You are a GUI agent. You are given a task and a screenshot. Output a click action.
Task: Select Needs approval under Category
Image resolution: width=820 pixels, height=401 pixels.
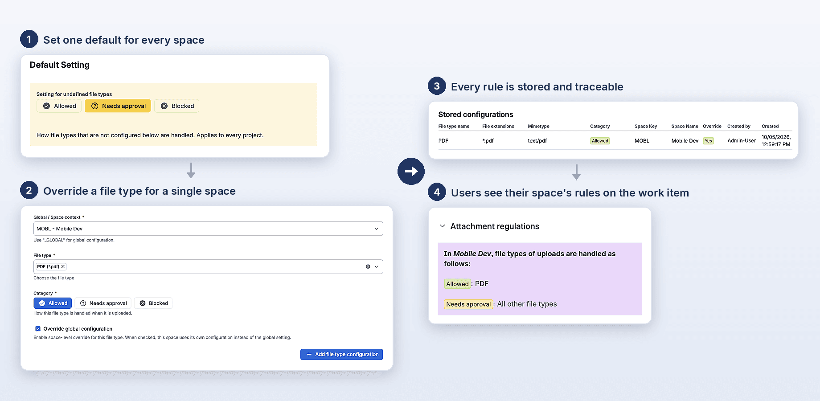click(x=103, y=303)
